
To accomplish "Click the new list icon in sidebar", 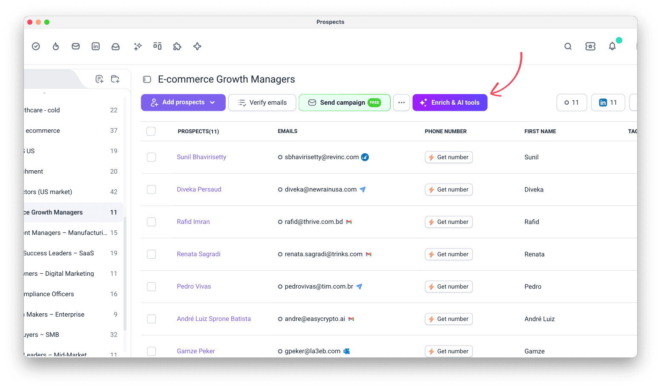I will [x=99, y=79].
